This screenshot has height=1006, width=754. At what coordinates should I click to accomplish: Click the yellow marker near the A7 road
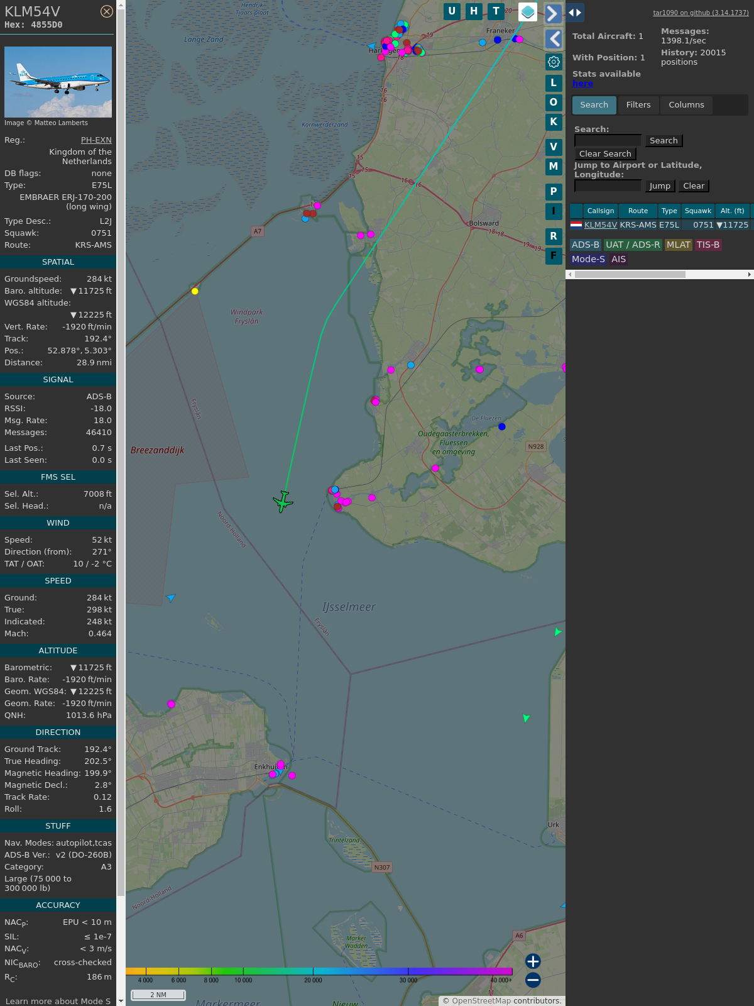(195, 291)
